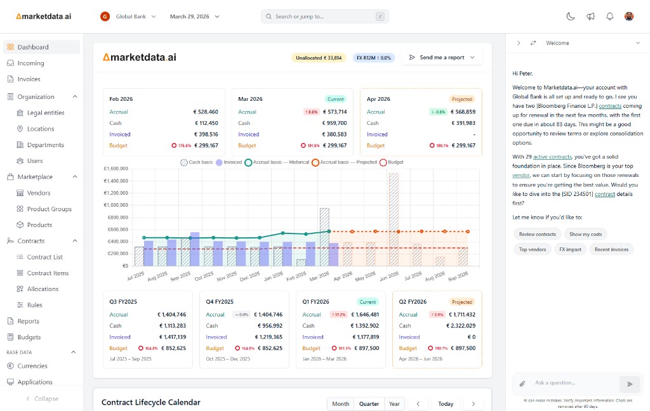Click the FX R12M 0.0% badge
The image size is (650, 411).
pos(374,58)
